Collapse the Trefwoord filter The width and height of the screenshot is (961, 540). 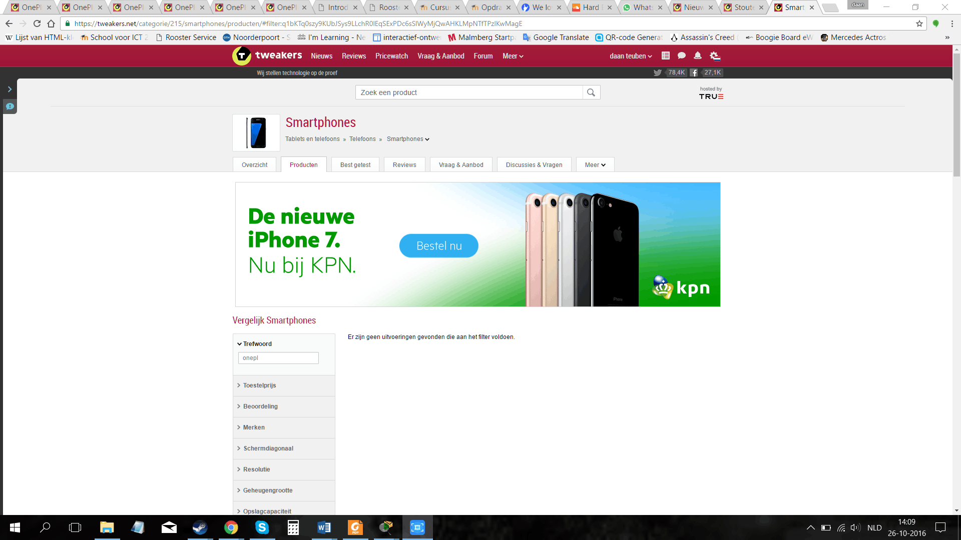255,344
